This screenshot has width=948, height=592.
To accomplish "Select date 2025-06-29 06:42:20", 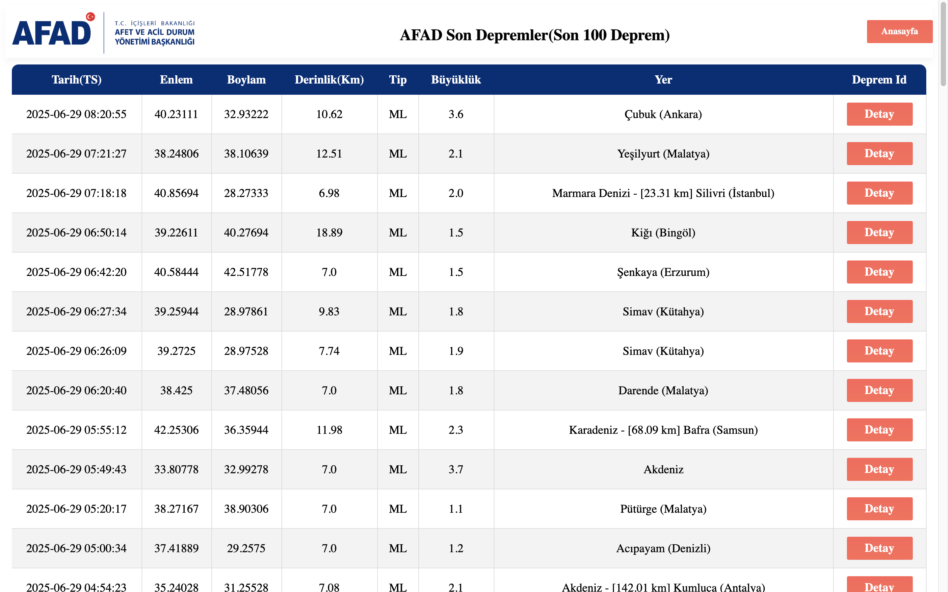I will click(x=76, y=272).
